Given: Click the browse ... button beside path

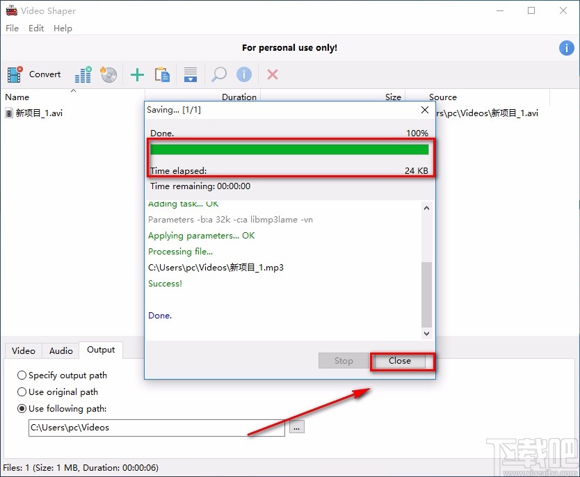Looking at the screenshot, I should coord(297,428).
